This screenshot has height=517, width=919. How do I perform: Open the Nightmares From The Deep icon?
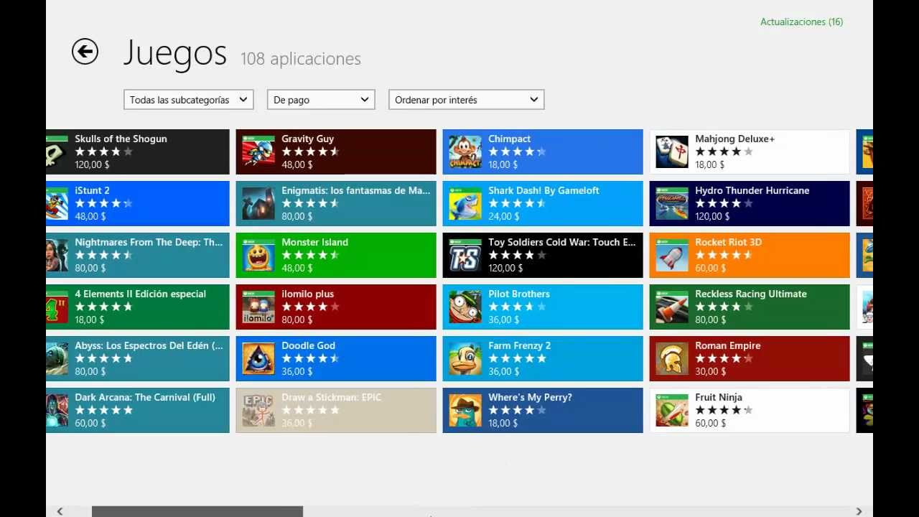click(x=57, y=255)
